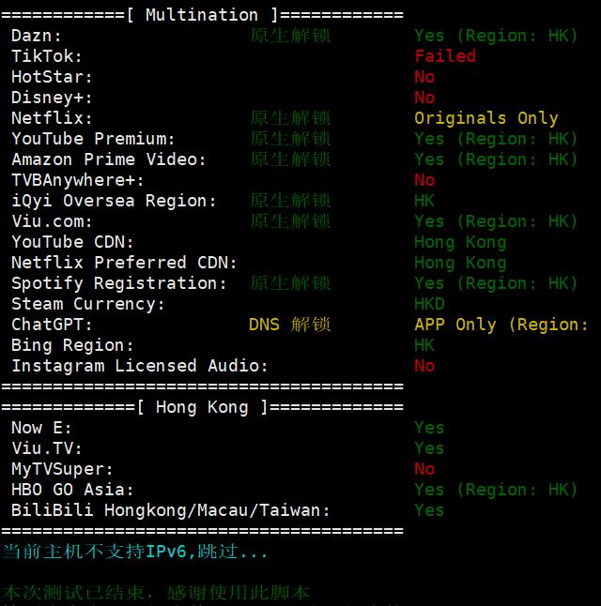
Task: Click "原生解锁" in the YouTube Premium row
Action: pyautogui.click(x=290, y=138)
